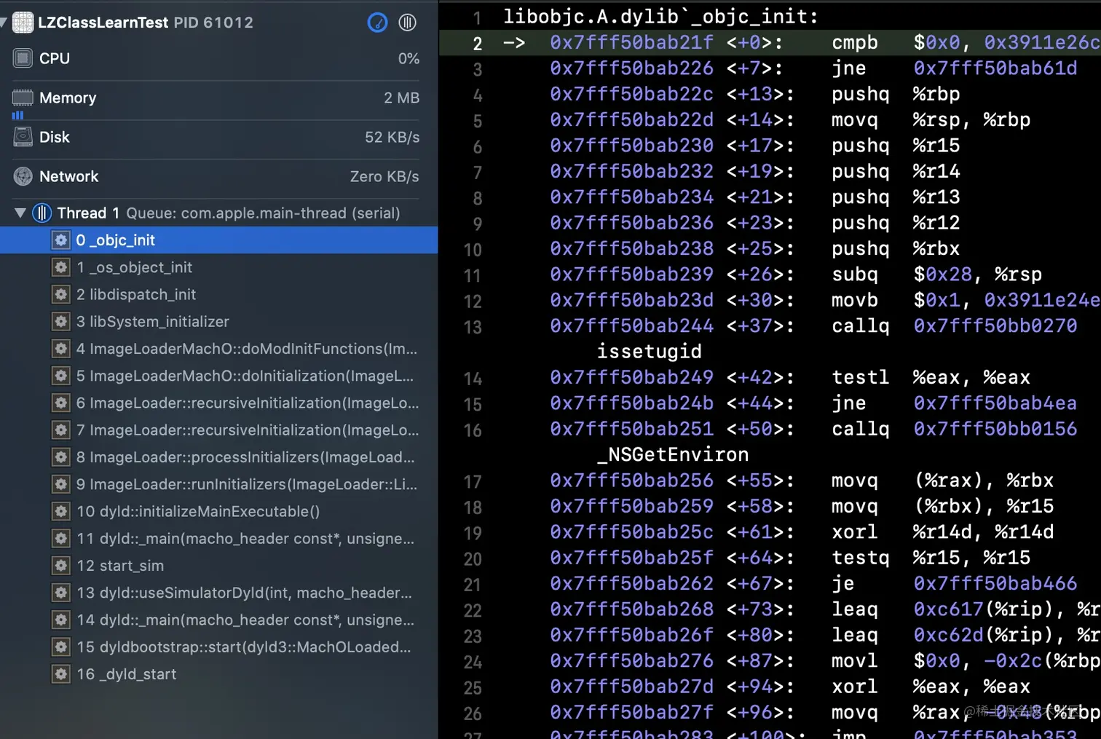This screenshot has height=739, width=1101.
Task: Select stack frame 1 _os_object_init
Action: click(218, 267)
